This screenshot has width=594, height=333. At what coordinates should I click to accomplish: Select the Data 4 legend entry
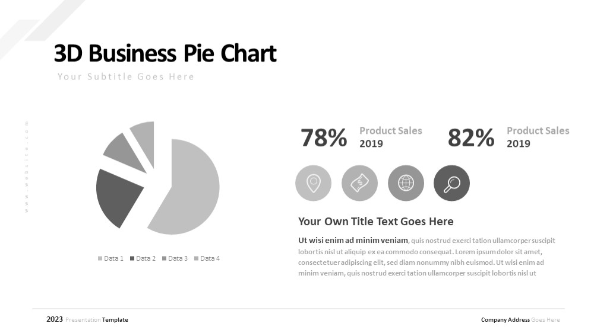click(x=207, y=258)
